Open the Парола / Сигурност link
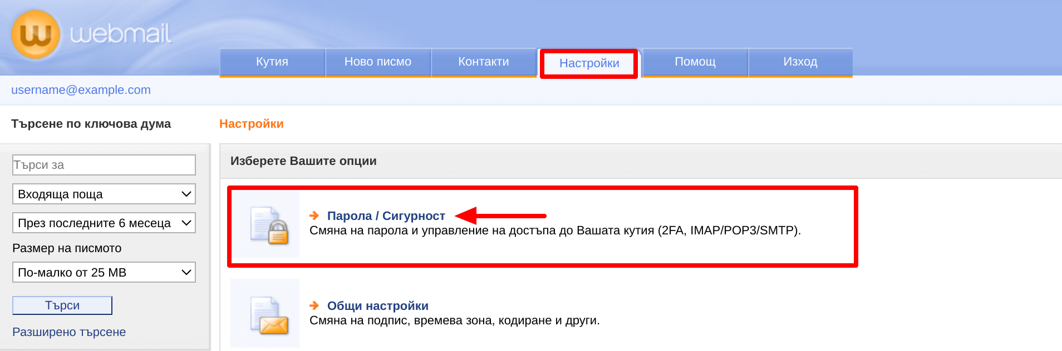The width and height of the screenshot is (1062, 351). tap(386, 216)
